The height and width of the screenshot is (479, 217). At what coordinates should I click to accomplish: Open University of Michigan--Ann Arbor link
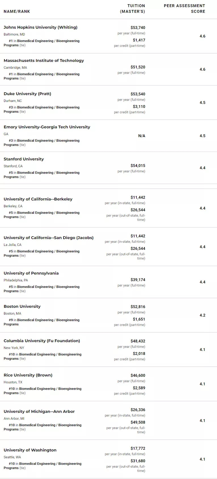39,411
